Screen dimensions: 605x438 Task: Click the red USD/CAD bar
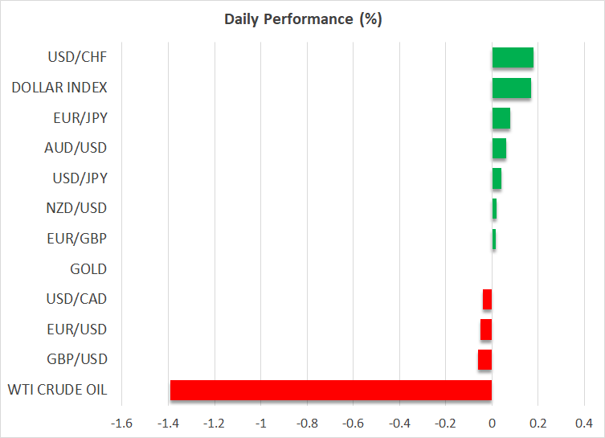tap(487, 299)
